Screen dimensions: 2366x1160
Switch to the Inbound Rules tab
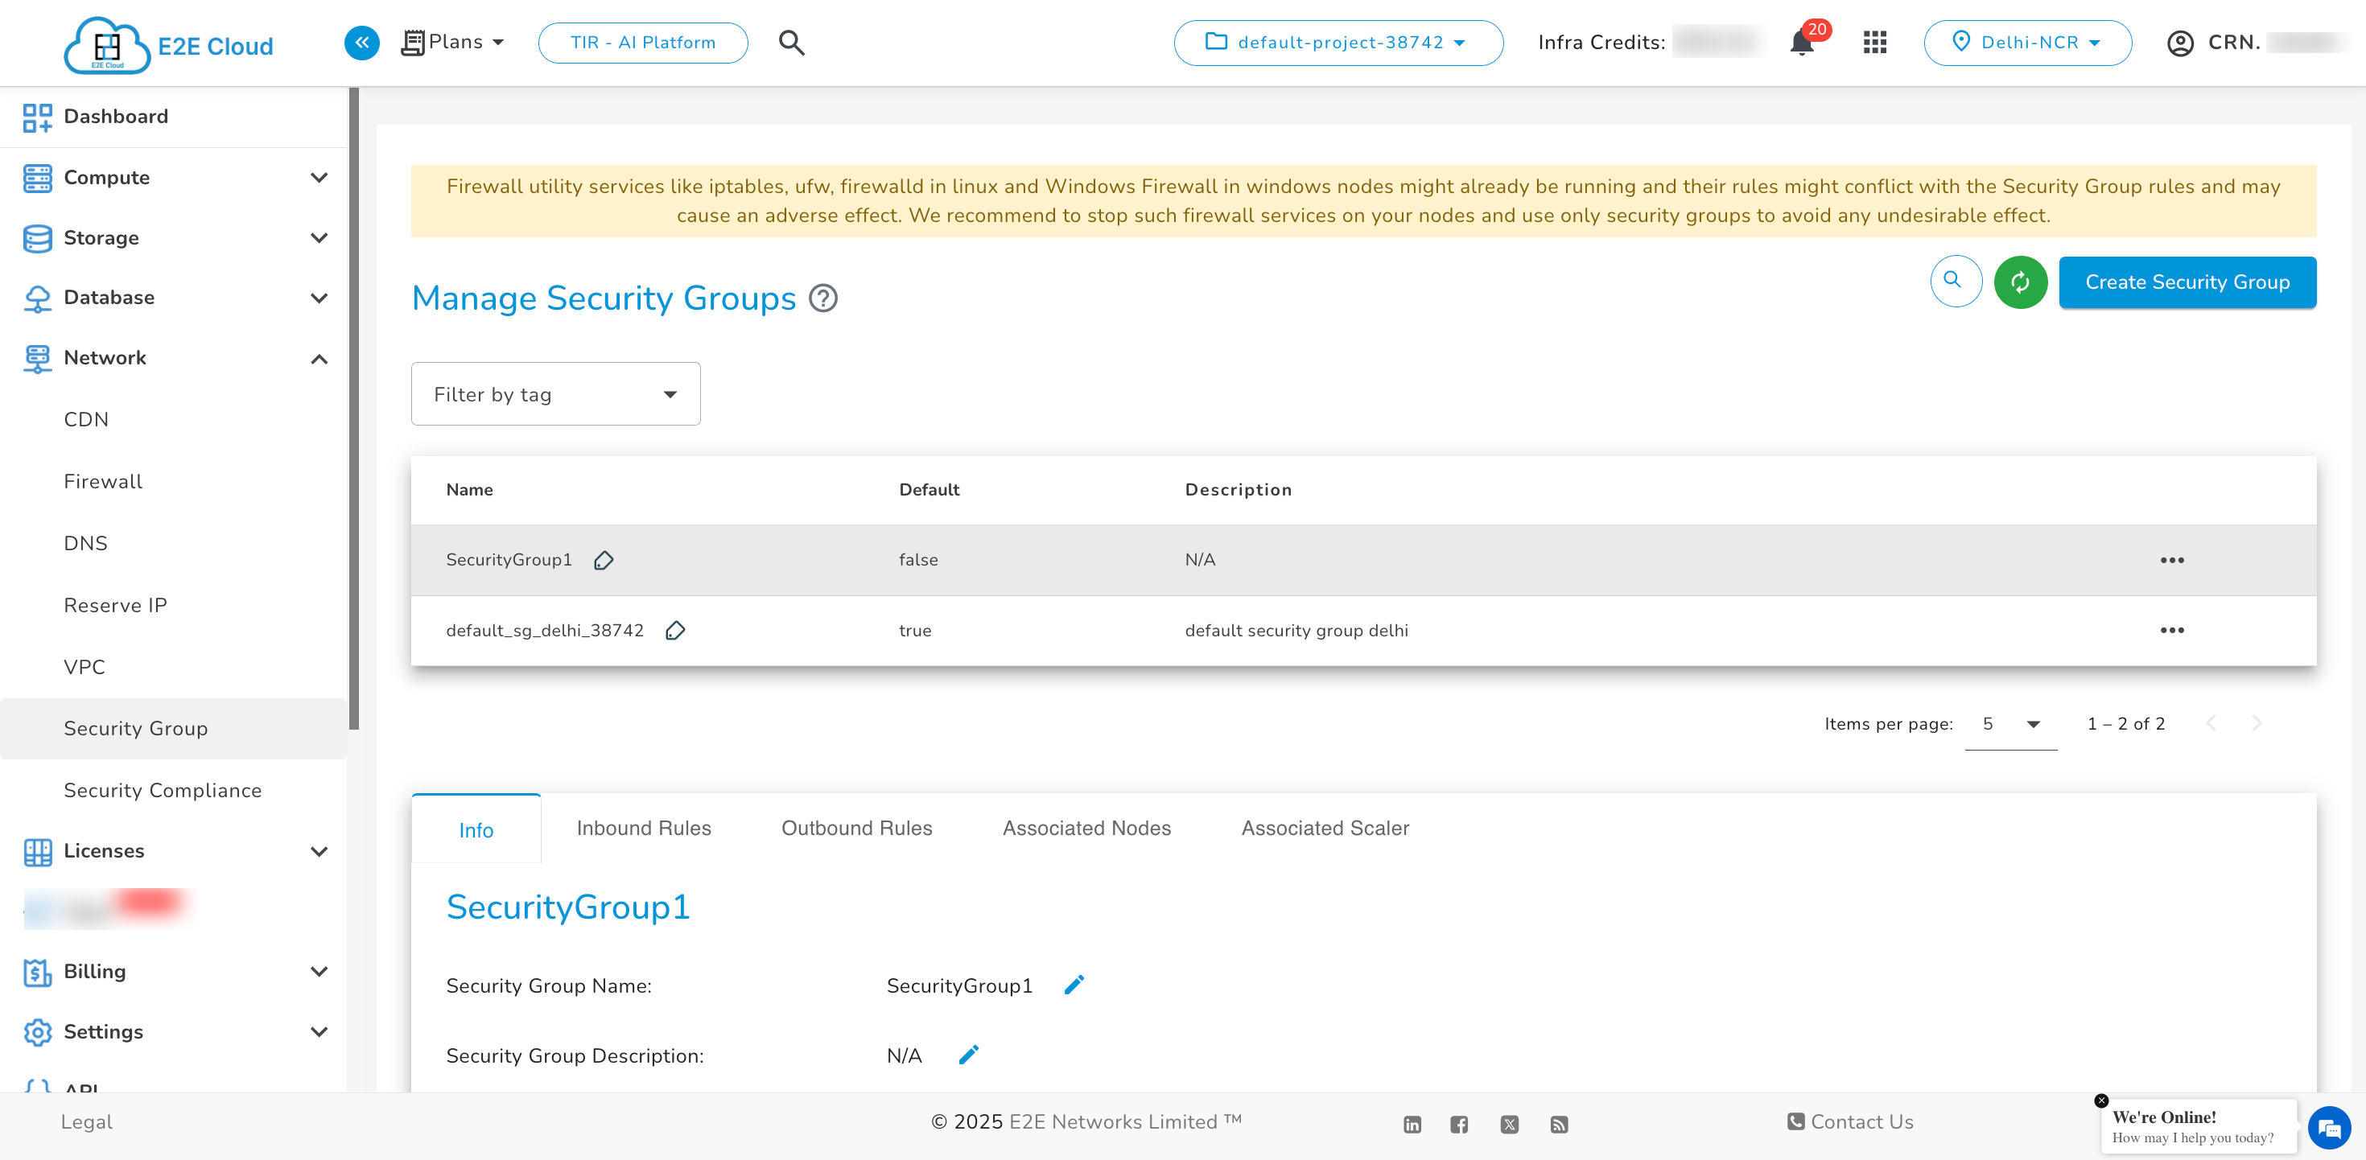pos(643,828)
